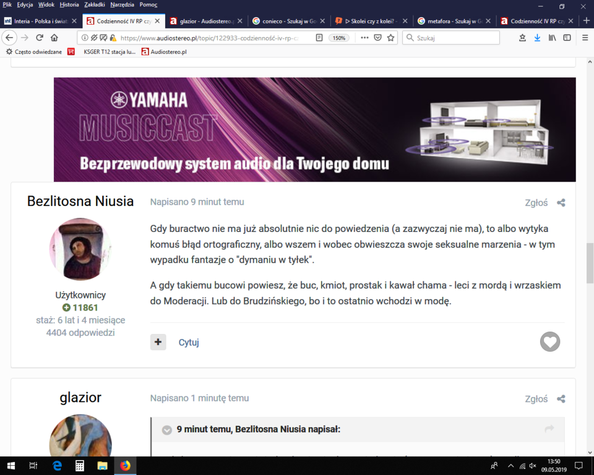594x475 pixels.
Task: Go forward with the browser forward arrow
Action: click(25, 38)
